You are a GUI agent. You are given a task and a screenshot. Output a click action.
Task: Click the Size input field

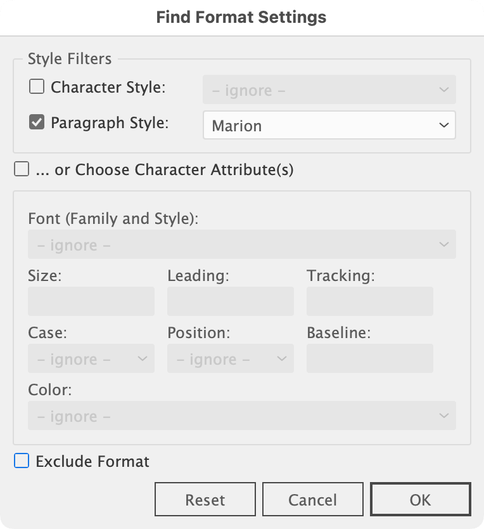[91, 301]
